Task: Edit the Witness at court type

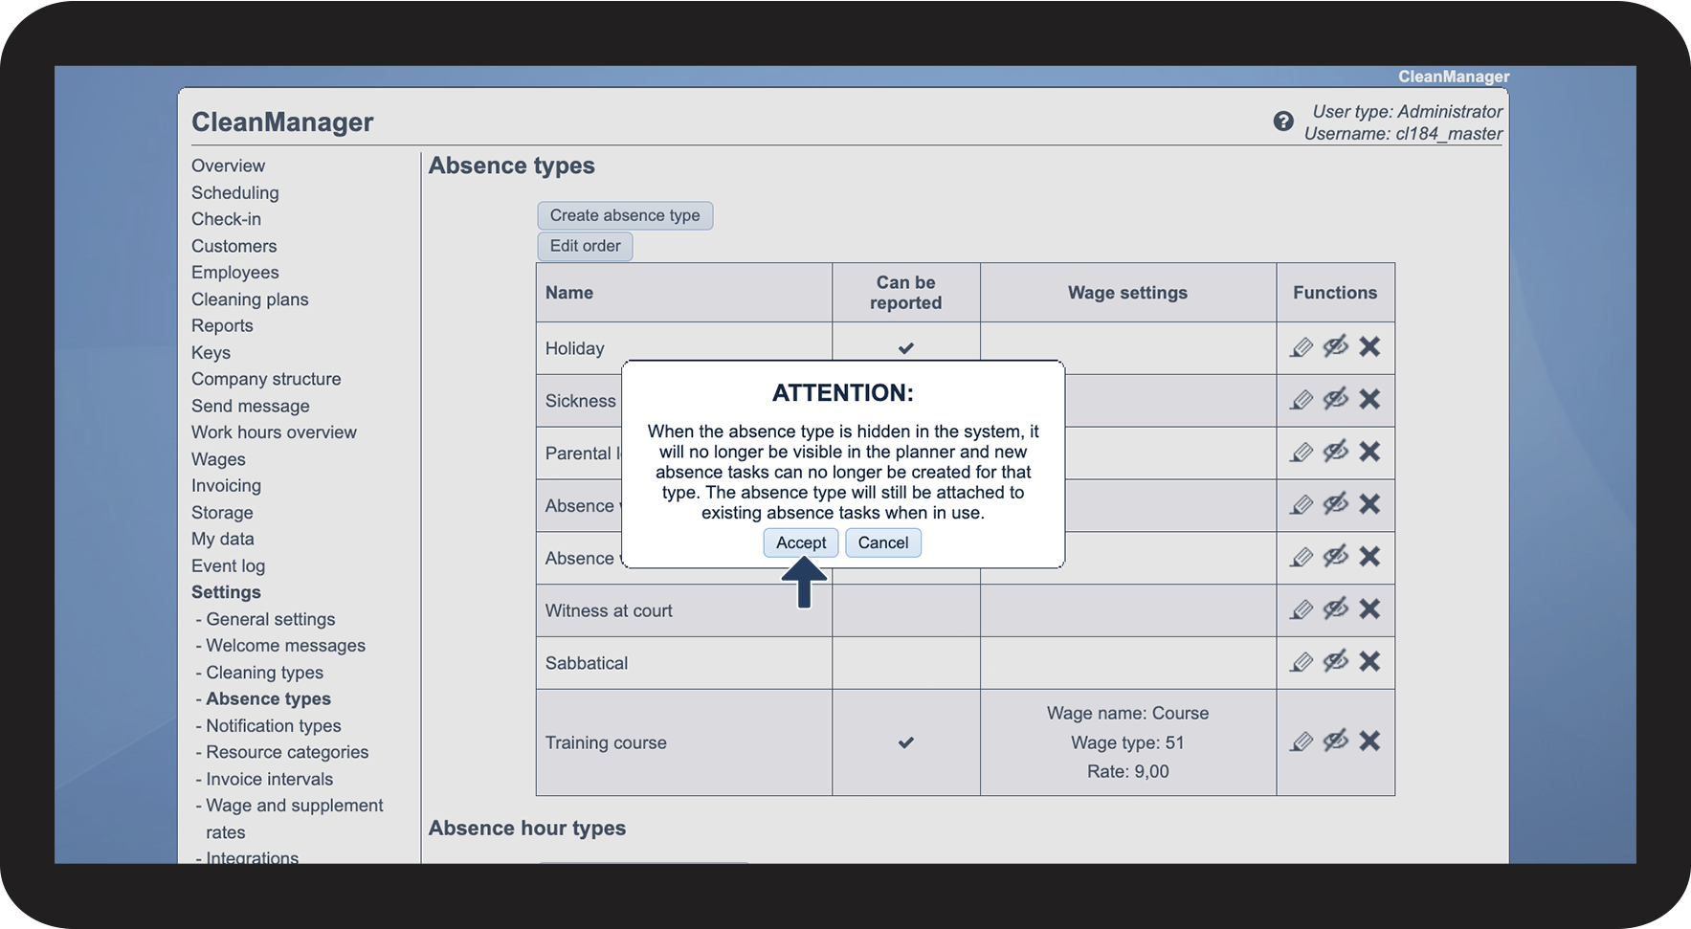Action: tap(1302, 609)
